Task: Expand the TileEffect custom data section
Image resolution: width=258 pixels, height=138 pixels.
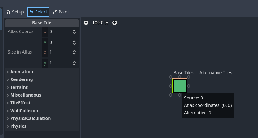Action: pos(20,103)
